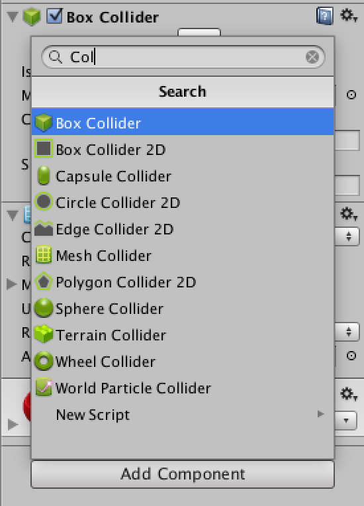The image size is (364, 506).
Task: Click inside the component search field
Action: point(183,57)
